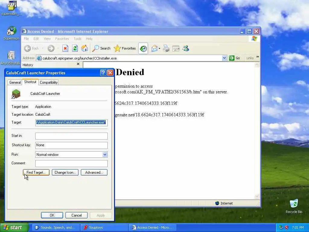Click the Start in field
This screenshot has width=309, height=232.
tap(71, 136)
